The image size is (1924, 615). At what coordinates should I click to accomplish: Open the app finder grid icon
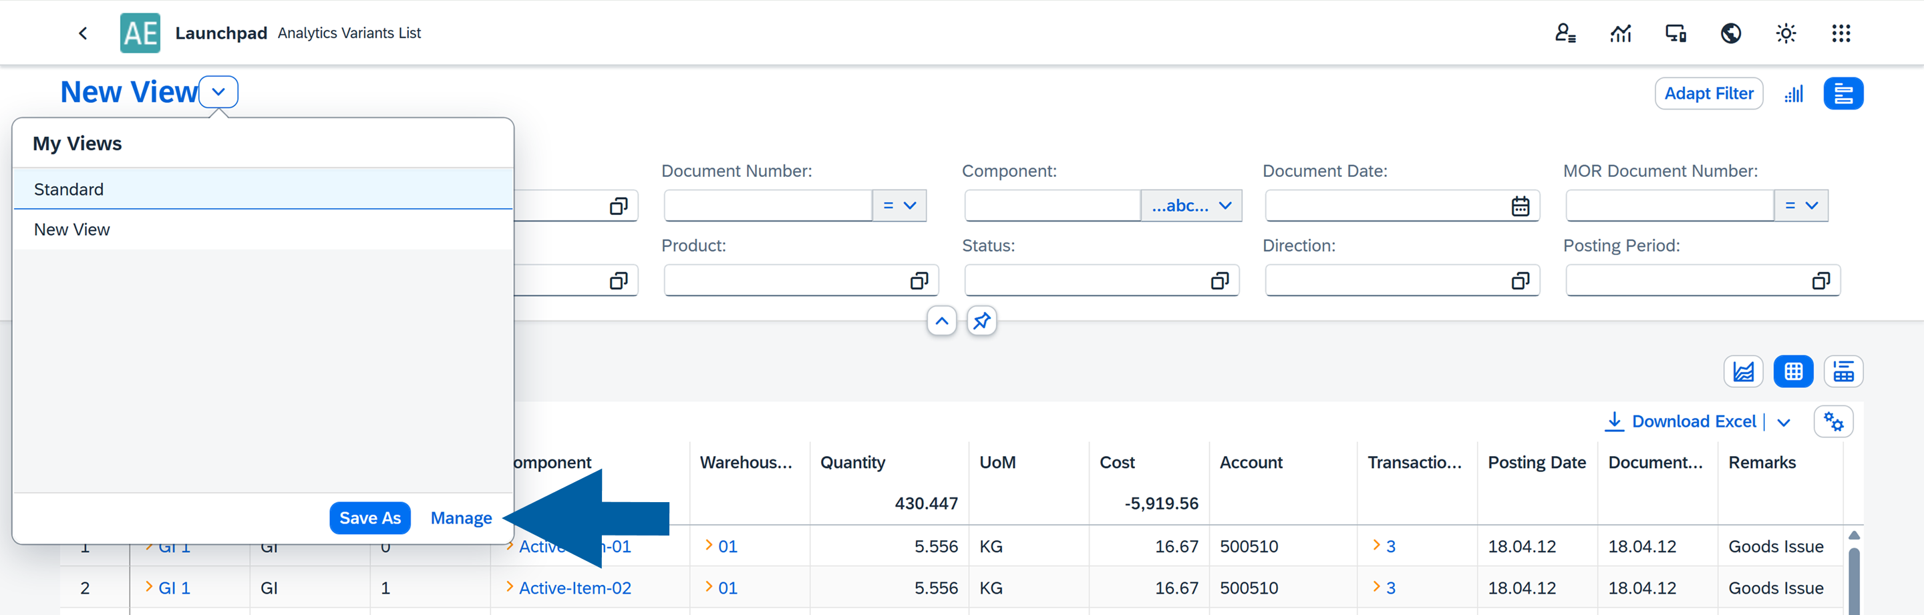tap(1841, 33)
